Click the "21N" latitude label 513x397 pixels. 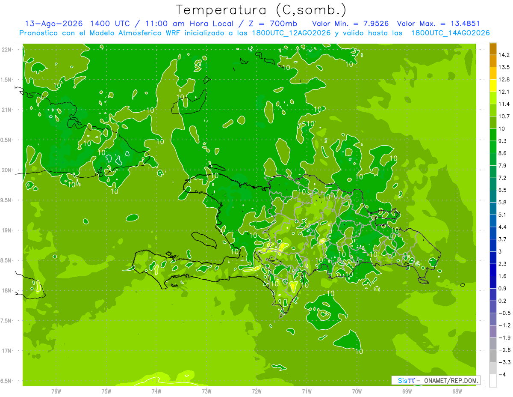[7, 110]
